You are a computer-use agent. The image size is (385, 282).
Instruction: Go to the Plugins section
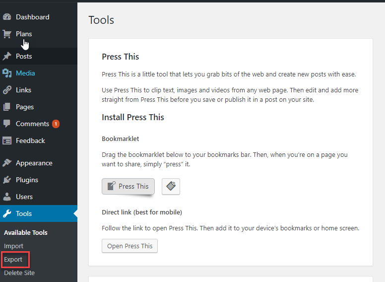click(x=39, y=180)
